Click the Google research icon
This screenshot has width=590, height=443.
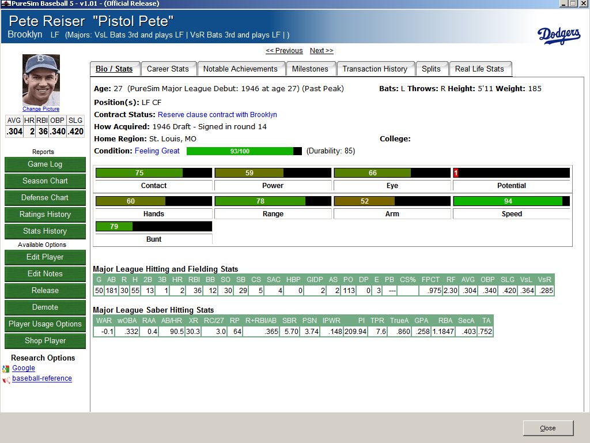point(6,369)
